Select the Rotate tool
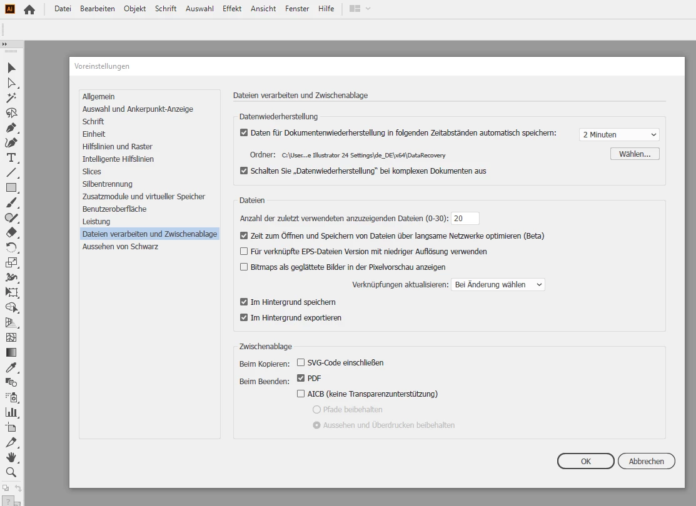 tap(11, 248)
